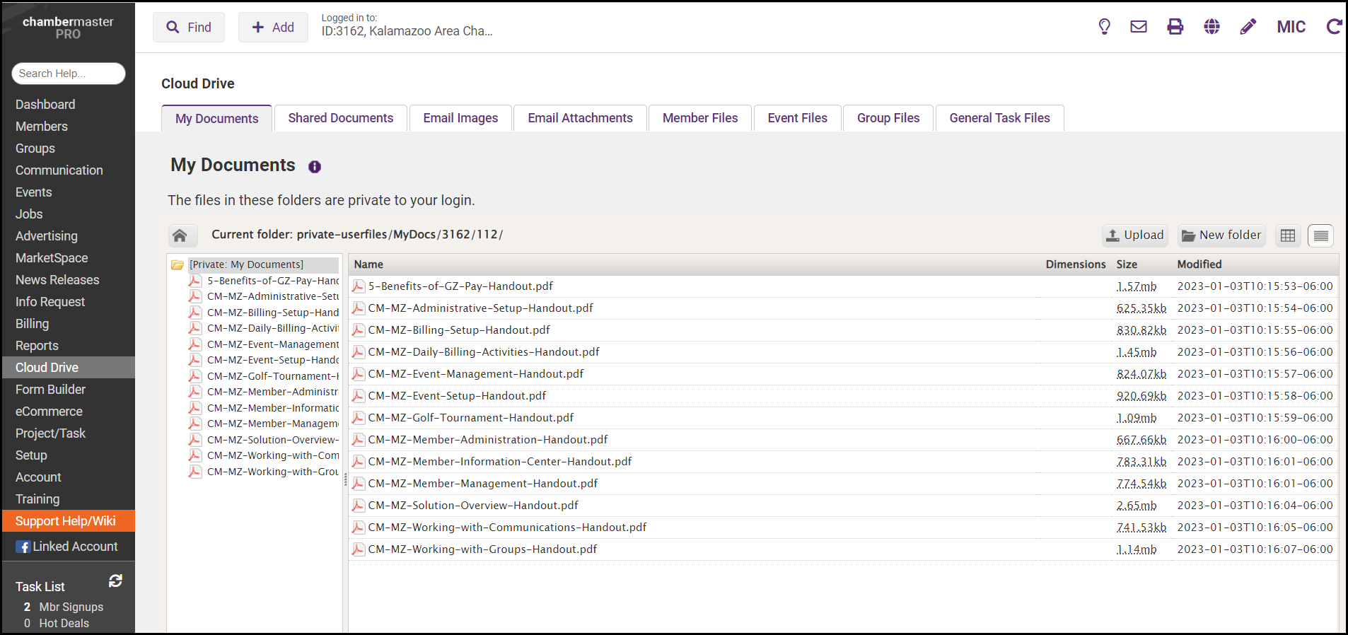Click the refresh icon beside MIC
1348x635 pixels.
pos(1334,27)
